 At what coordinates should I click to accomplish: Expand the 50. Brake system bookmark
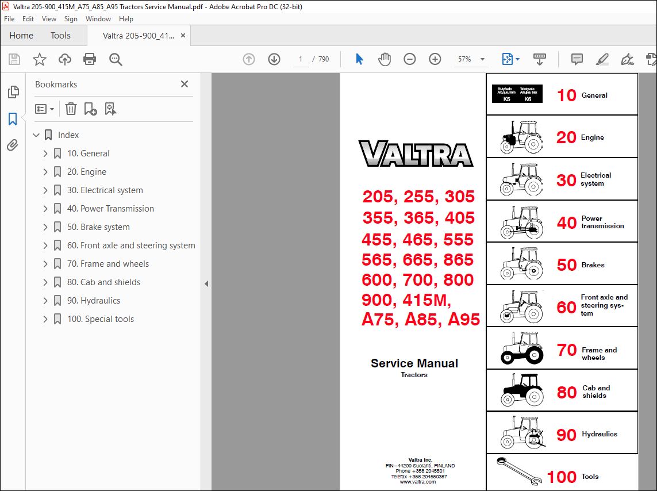pos(45,227)
